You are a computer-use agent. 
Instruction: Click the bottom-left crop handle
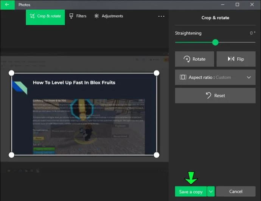11,155
